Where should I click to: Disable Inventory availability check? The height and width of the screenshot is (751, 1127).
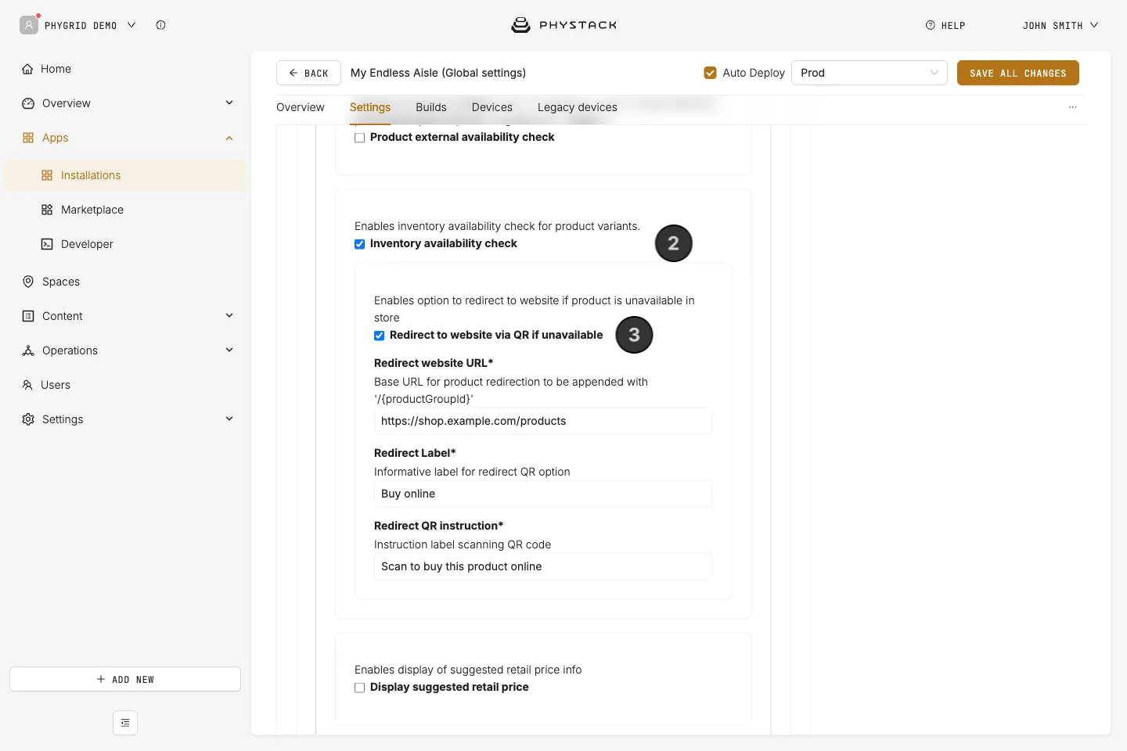point(360,244)
